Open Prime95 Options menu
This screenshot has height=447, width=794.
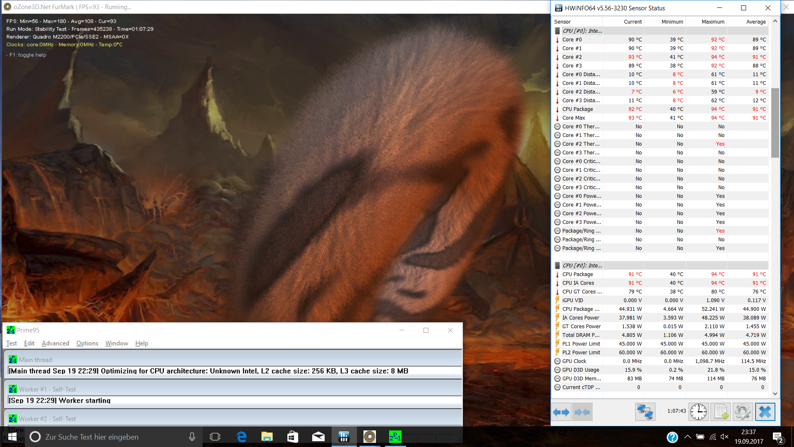87,344
